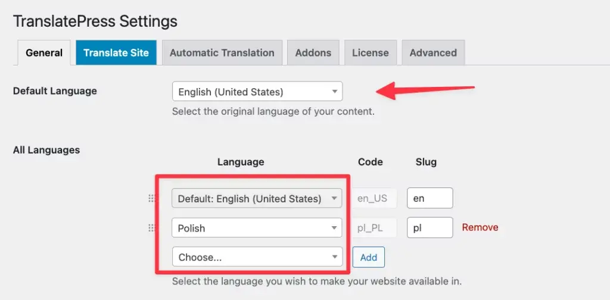Click the en slug input field
Screen dimensions: 610x300
(x=430, y=199)
